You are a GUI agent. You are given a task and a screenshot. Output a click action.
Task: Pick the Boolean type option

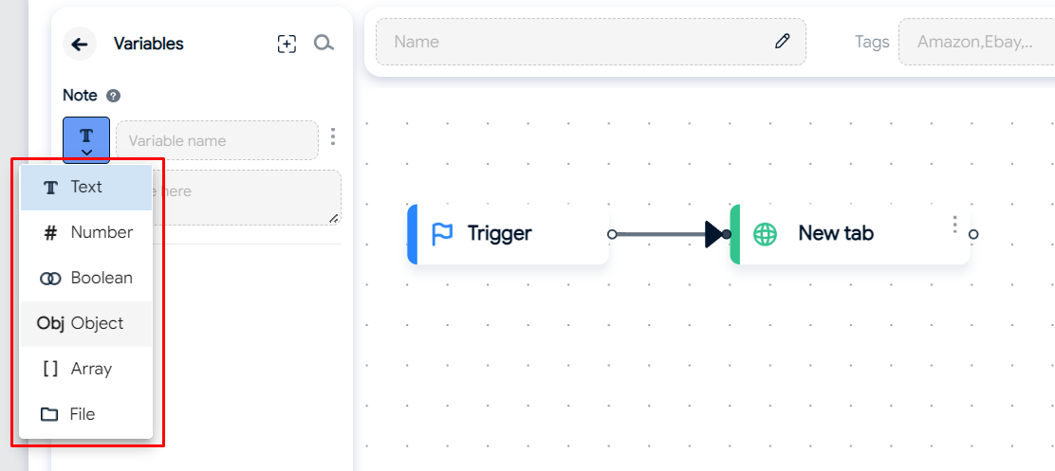(86, 278)
